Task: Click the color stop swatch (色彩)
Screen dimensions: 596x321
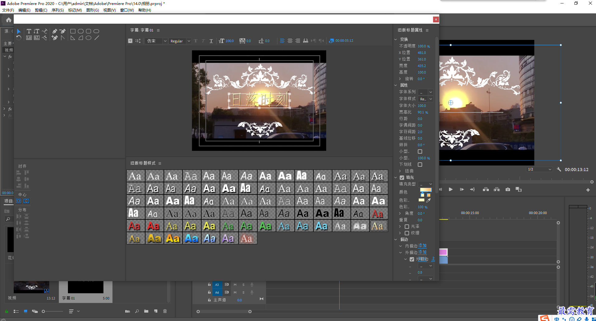Action: [x=422, y=200]
